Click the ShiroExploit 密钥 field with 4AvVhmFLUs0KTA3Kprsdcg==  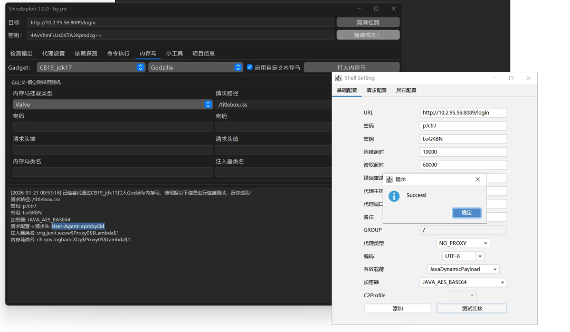[180, 35]
